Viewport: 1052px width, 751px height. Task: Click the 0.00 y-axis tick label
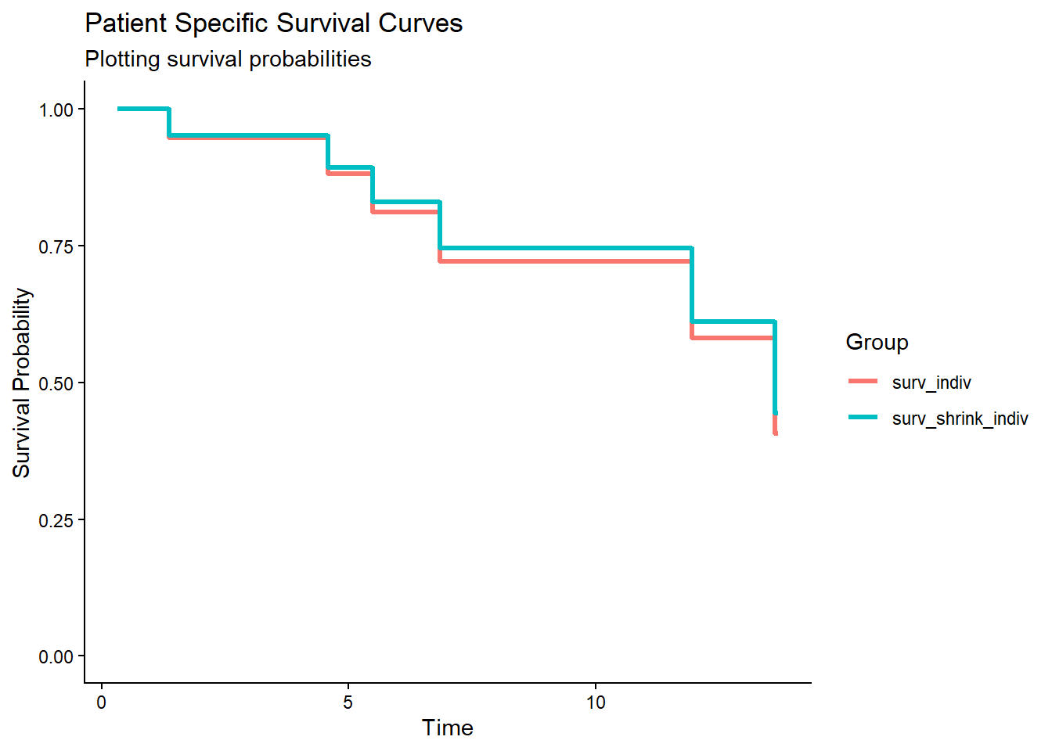56,657
